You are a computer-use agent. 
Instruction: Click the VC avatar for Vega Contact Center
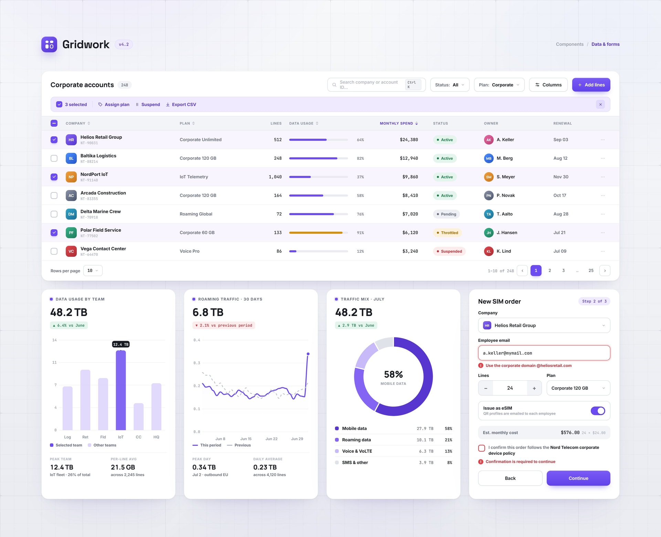(x=71, y=251)
